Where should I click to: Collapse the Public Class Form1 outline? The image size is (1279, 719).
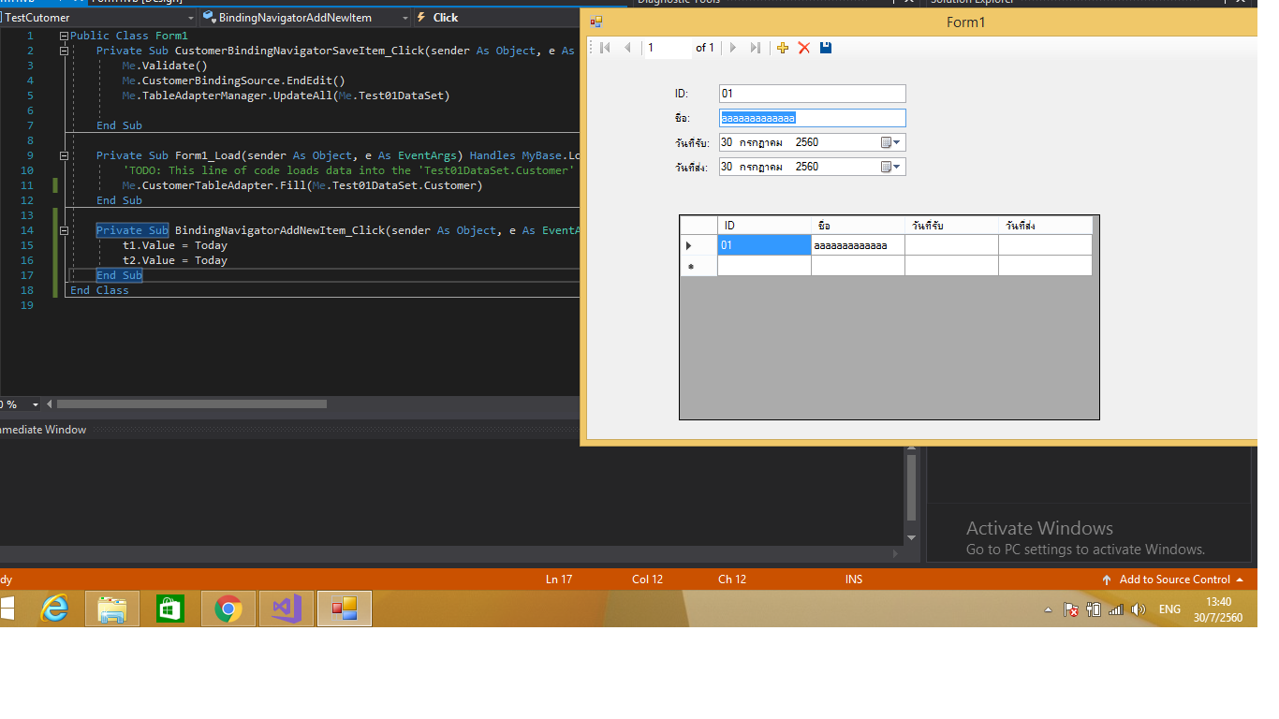pyautogui.click(x=64, y=36)
